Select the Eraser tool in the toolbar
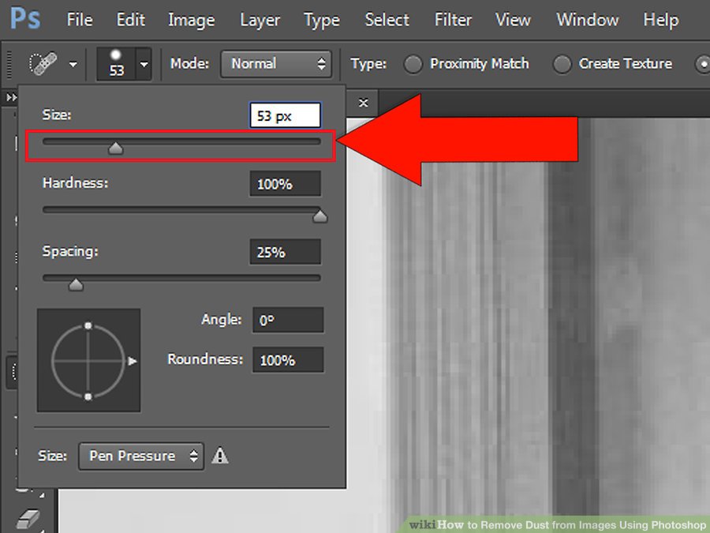 point(28,519)
